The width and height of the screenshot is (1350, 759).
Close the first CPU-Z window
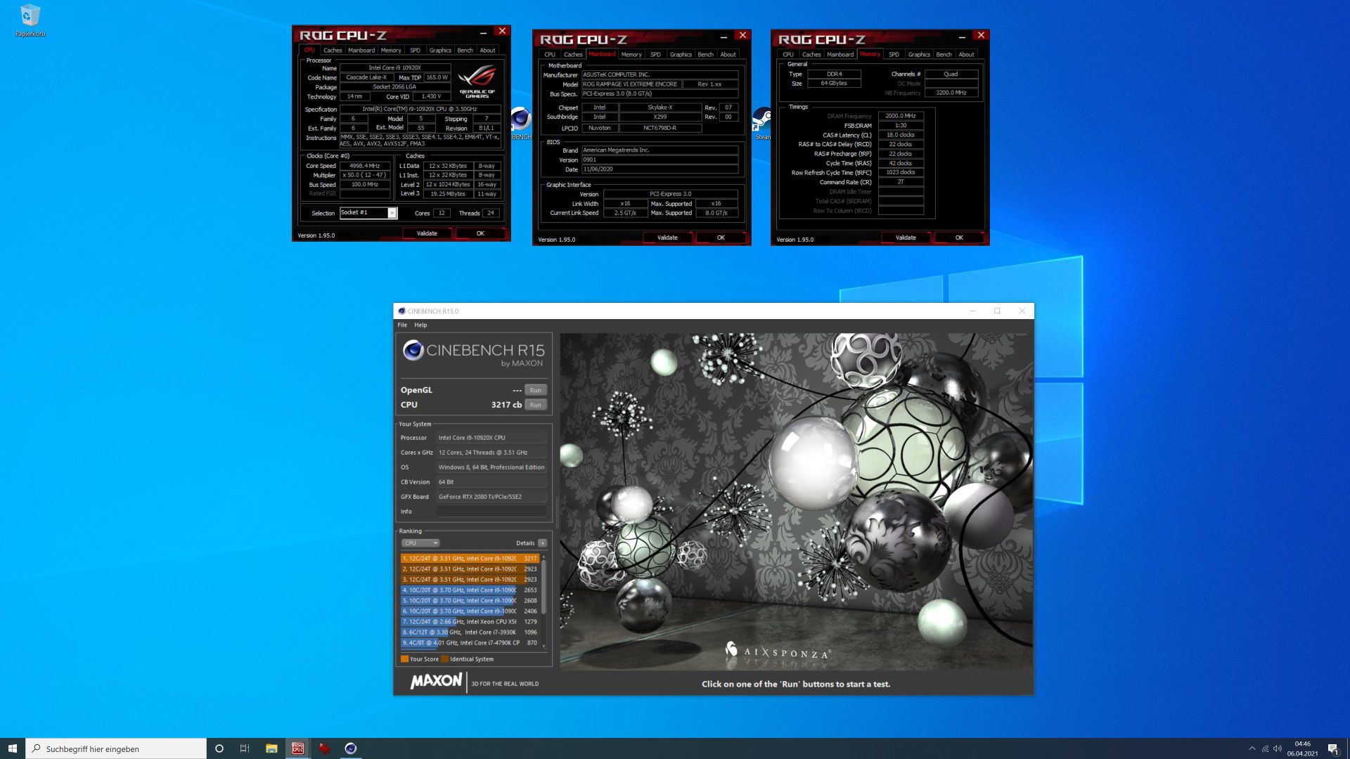click(x=502, y=32)
